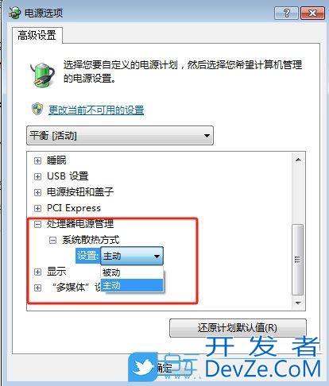
Task: Expand the 电源按钮和盖子 node
Action: [x=37, y=192]
